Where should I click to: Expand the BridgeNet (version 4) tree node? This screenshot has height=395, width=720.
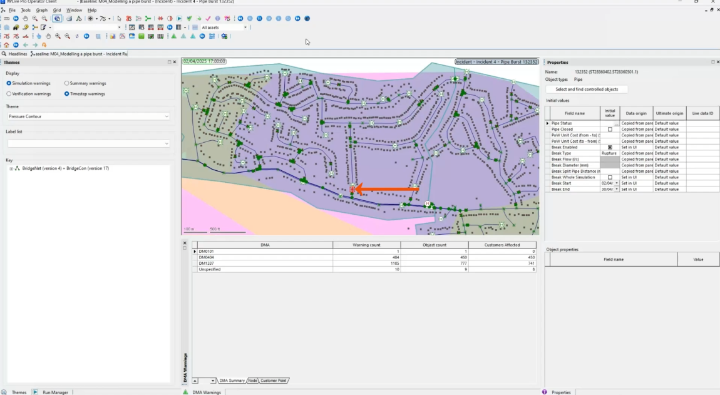11,168
